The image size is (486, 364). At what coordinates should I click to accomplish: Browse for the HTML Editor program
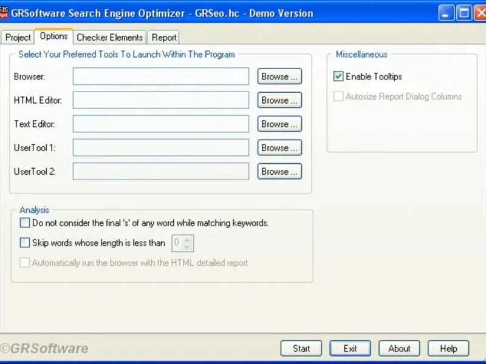[x=279, y=100]
